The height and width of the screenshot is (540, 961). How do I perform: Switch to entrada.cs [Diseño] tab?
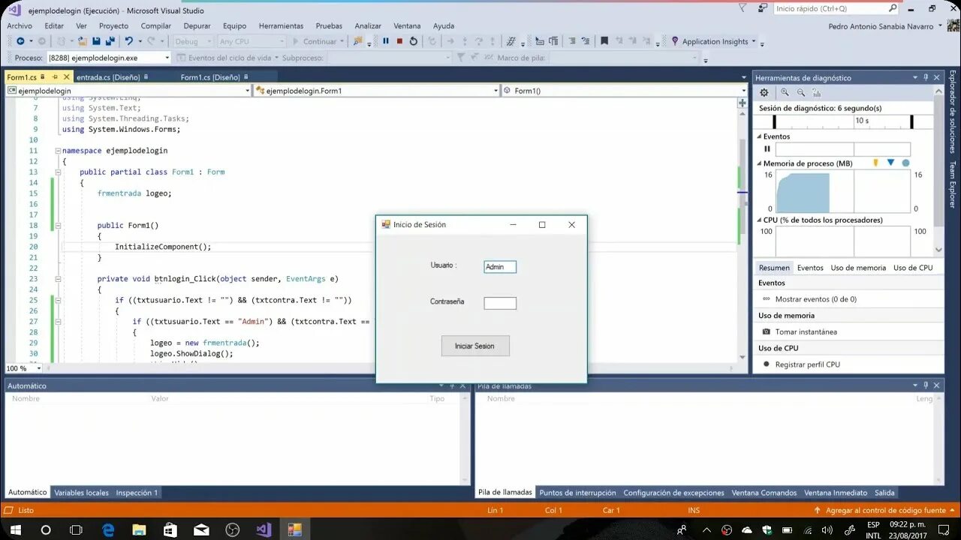tap(108, 76)
